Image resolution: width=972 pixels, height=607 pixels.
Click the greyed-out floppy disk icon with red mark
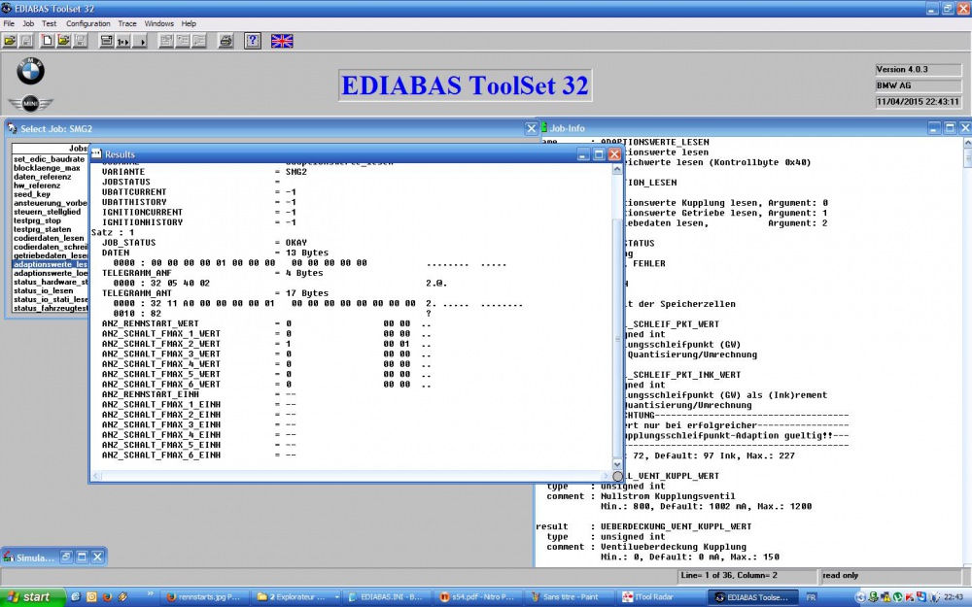coord(80,41)
